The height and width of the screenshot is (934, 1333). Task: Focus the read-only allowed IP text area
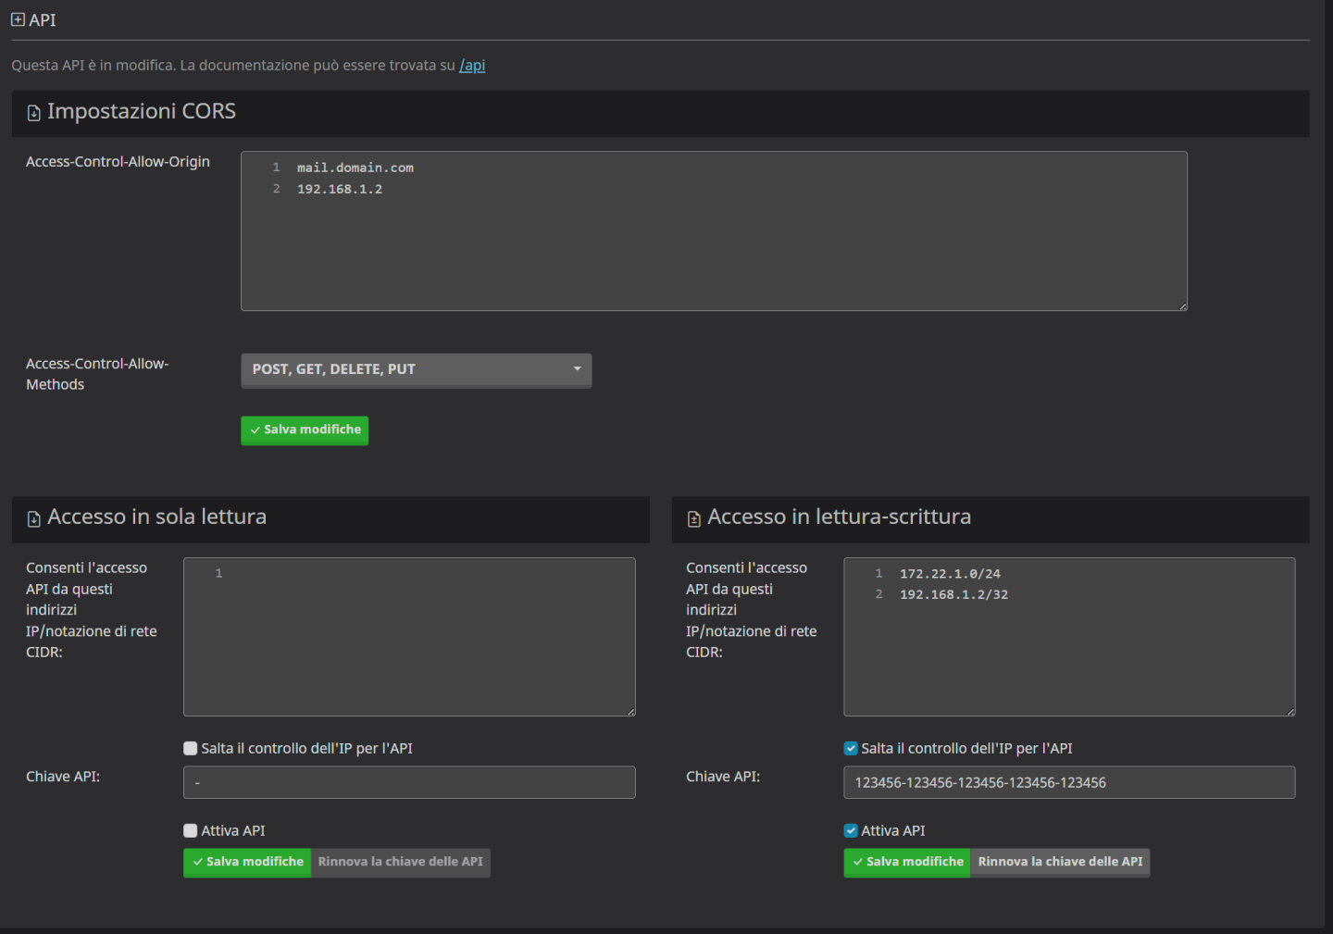click(409, 637)
